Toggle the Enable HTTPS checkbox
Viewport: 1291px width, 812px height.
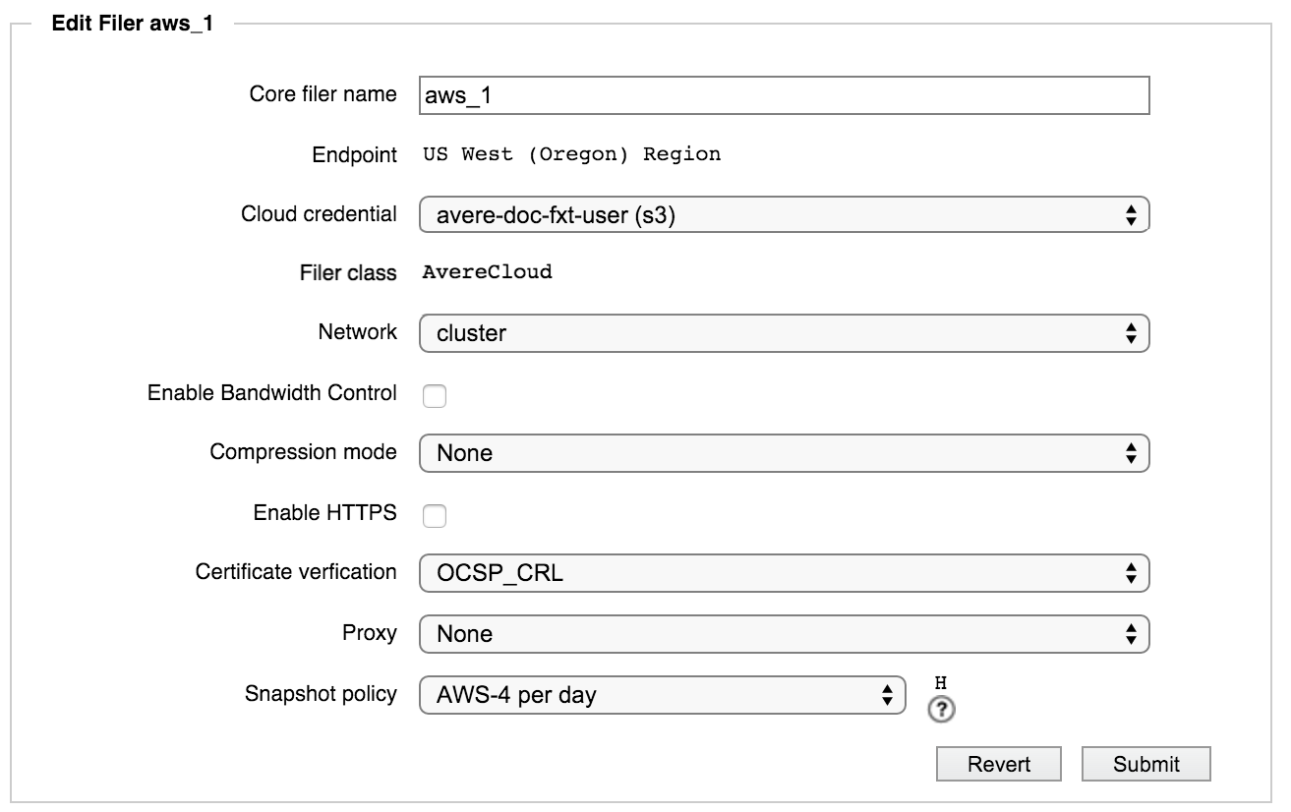tap(434, 515)
